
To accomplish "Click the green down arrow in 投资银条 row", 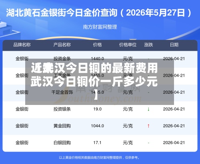I will tap(148, 109).
